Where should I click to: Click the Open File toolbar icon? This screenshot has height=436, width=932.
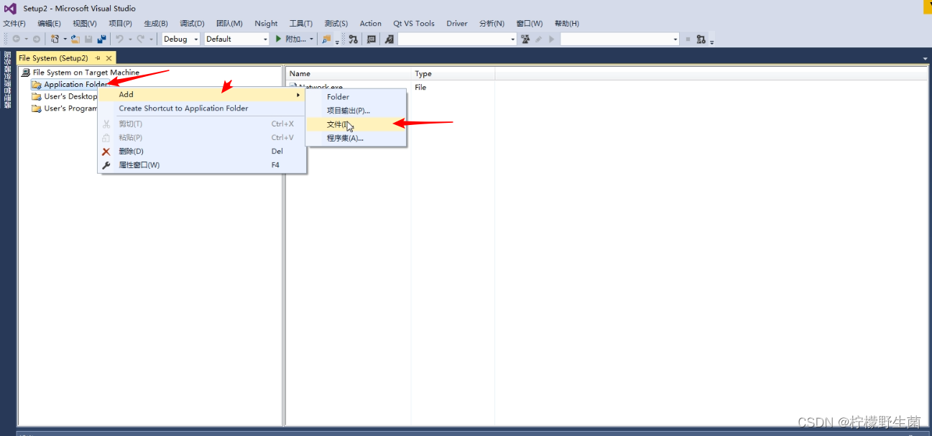(x=75, y=39)
